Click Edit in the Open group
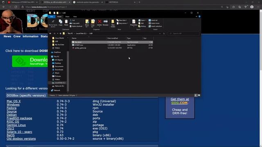 [141, 23]
